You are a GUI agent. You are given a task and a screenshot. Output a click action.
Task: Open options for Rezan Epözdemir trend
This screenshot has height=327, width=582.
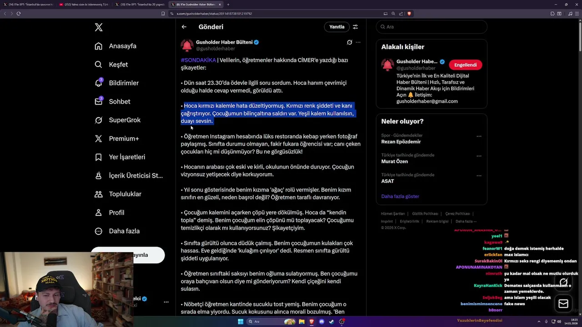(x=479, y=136)
